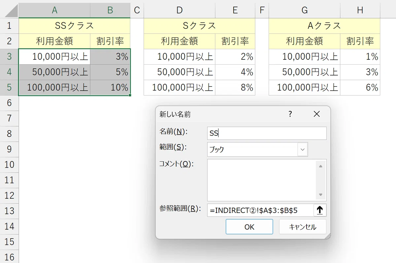The image size is (396, 263).
Task: Select row 6 header
Action: (9, 103)
